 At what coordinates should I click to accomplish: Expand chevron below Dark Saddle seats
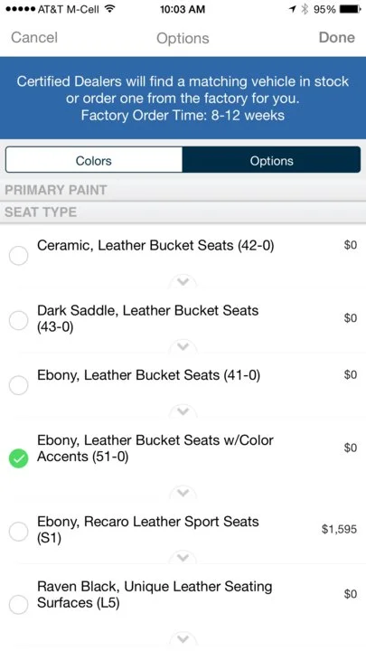[x=183, y=345]
